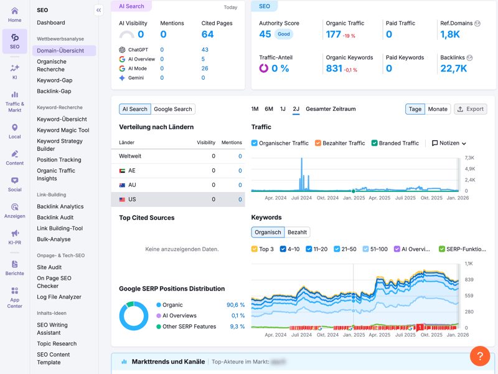Disable the Top 3 keywords checkbox
The height and width of the screenshot is (374, 498).
click(255, 249)
